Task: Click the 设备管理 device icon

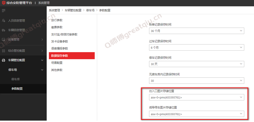Action: pos(3,40)
